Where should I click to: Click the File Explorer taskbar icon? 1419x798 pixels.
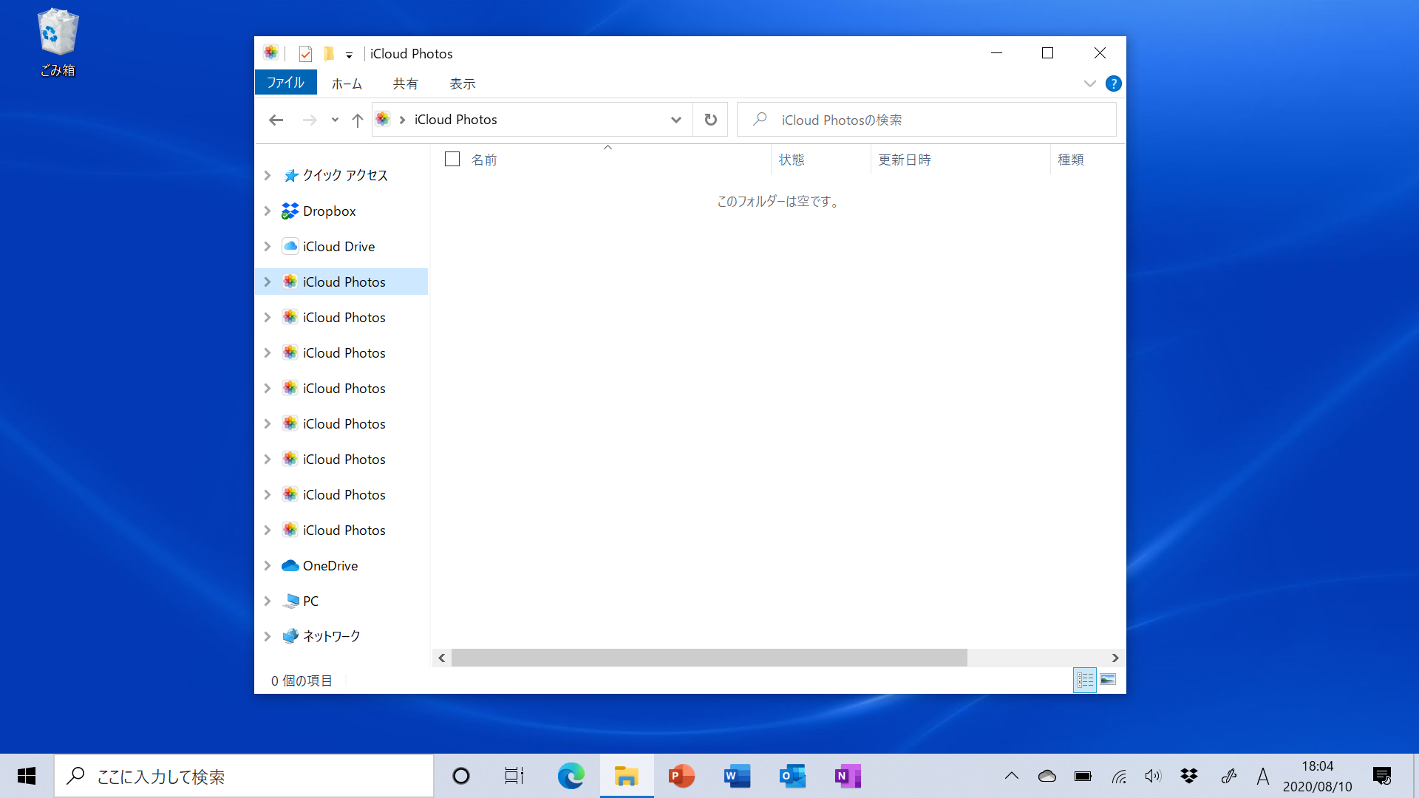point(627,776)
